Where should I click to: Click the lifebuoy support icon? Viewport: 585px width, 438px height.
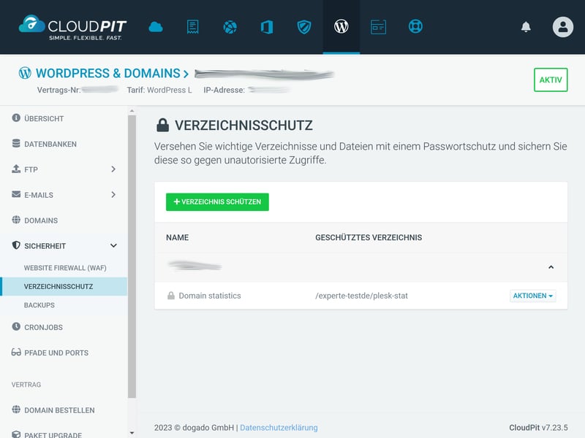[415, 27]
